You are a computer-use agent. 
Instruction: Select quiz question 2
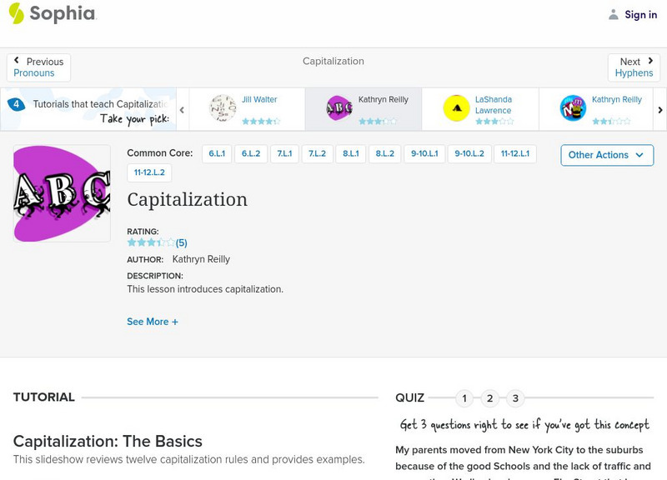click(x=490, y=398)
